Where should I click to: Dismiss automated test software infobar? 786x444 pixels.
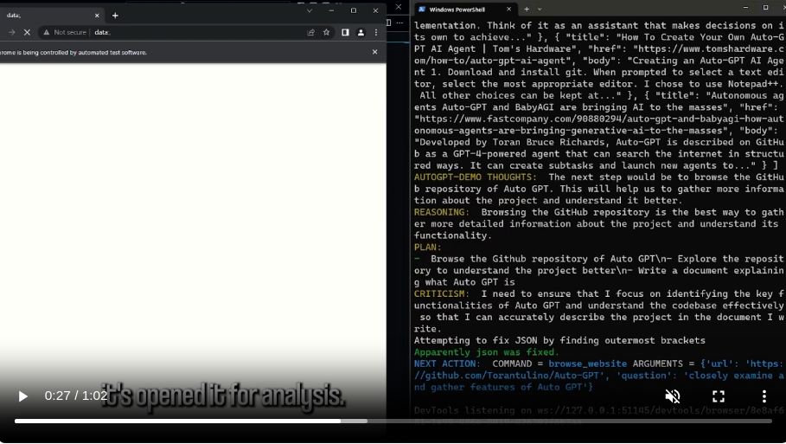pos(374,52)
